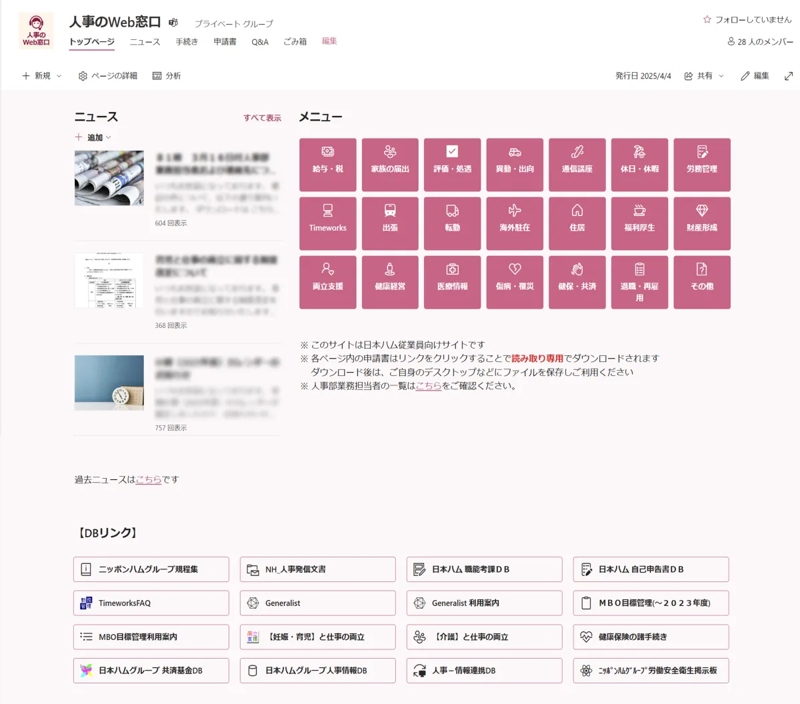The height and width of the screenshot is (704, 800).
Task: Open the 日本ハム 職能考課DB link
Action: pyautogui.click(x=484, y=569)
